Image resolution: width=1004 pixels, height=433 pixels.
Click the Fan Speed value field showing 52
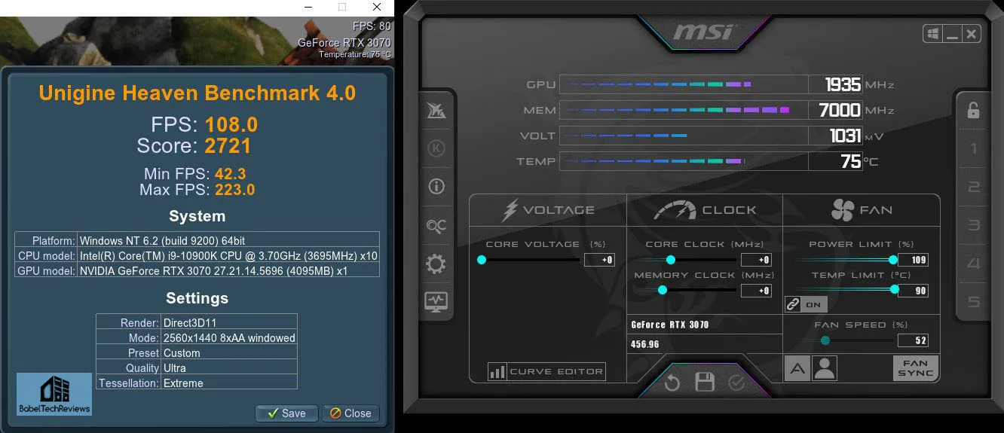coord(913,340)
